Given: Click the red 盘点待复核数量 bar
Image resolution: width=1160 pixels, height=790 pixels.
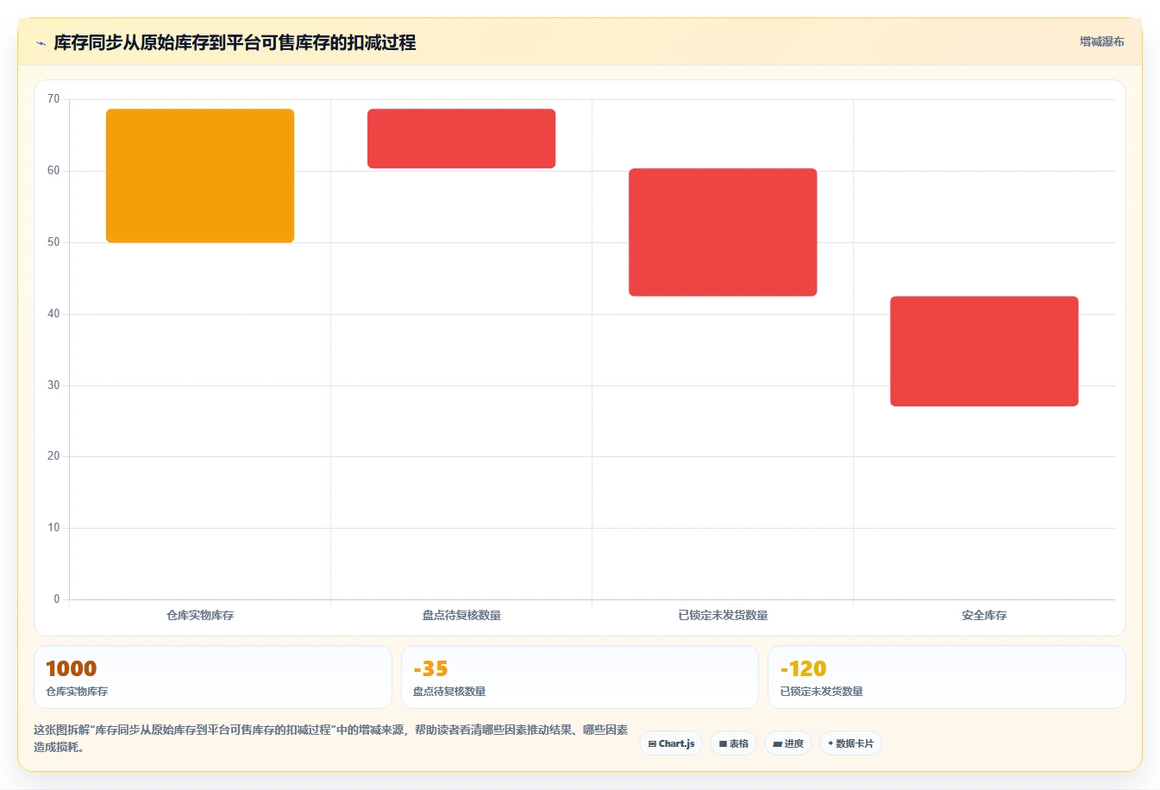Looking at the screenshot, I should click(x=461, y=139).
